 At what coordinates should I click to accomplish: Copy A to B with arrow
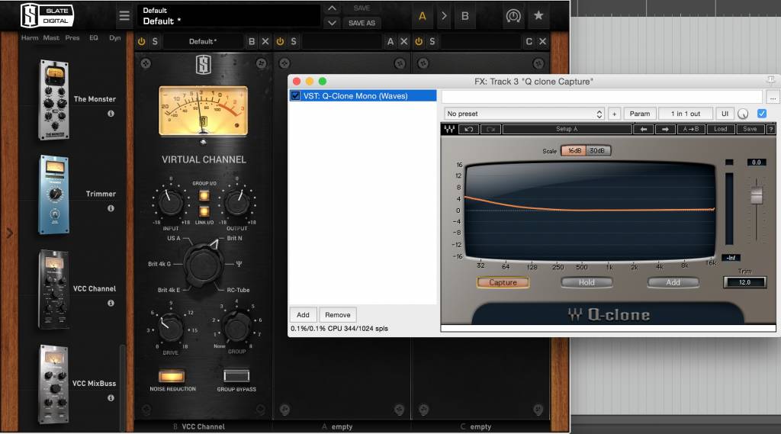pos(444,16)
